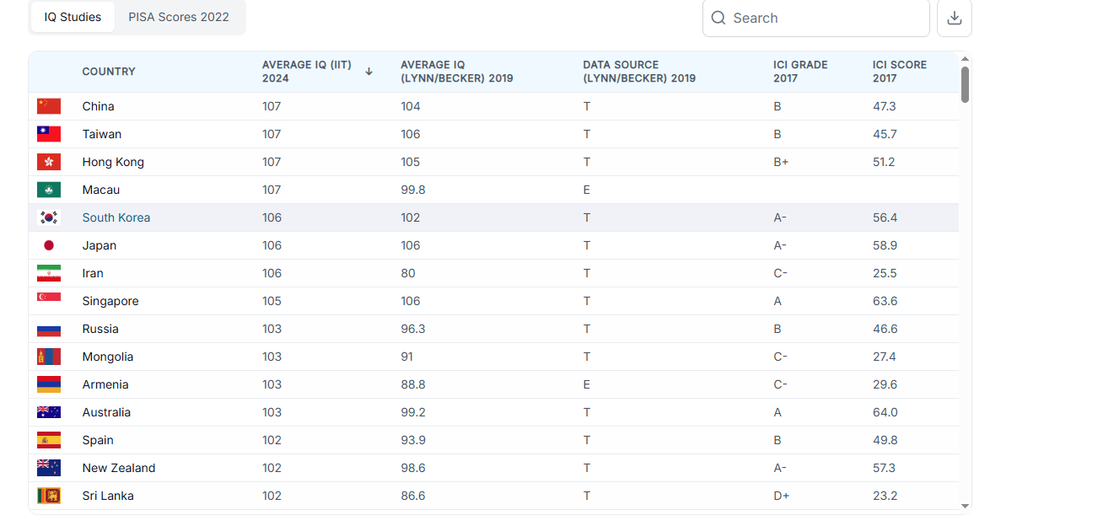Viewport: 1103px width, 526px height.
Task: Switch to the PISA Scores 2022 tab
Action: tap(179, 17)
